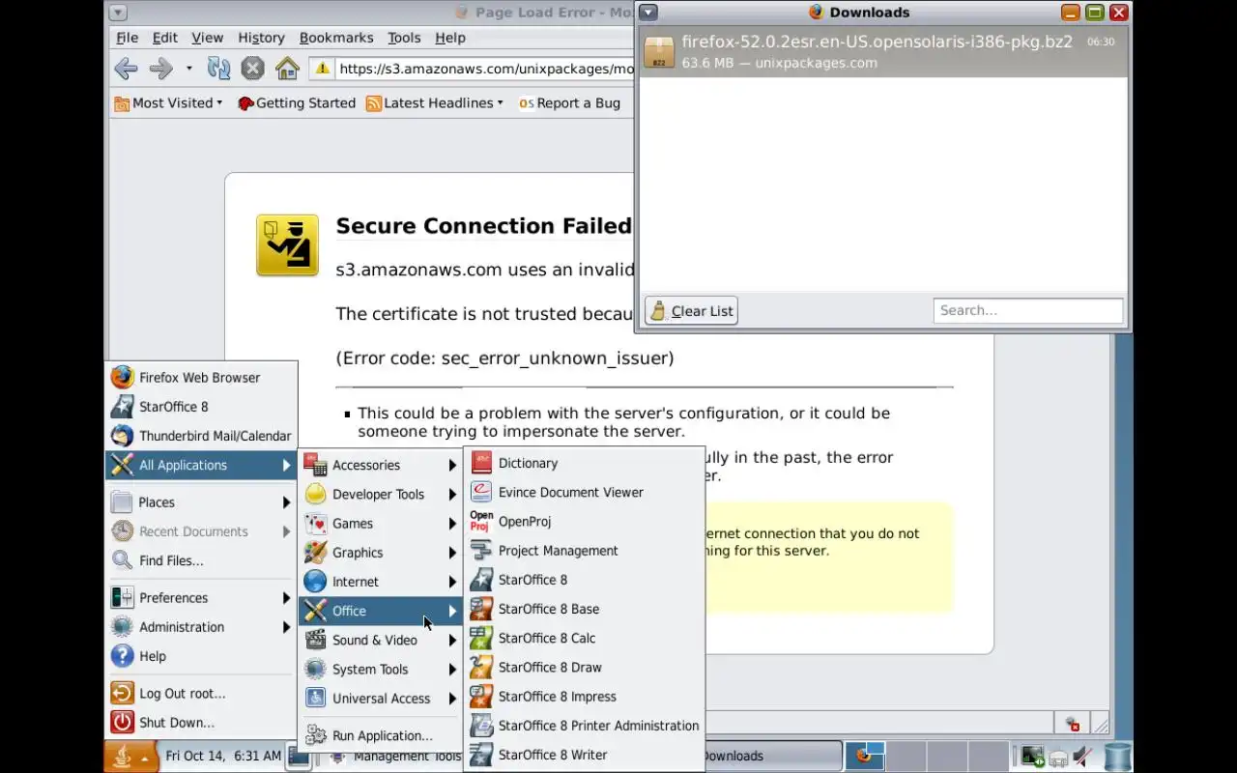This screenshot has width=1237, height=773.
Task: Launch Evince Document Viewer
Action: 585,493
